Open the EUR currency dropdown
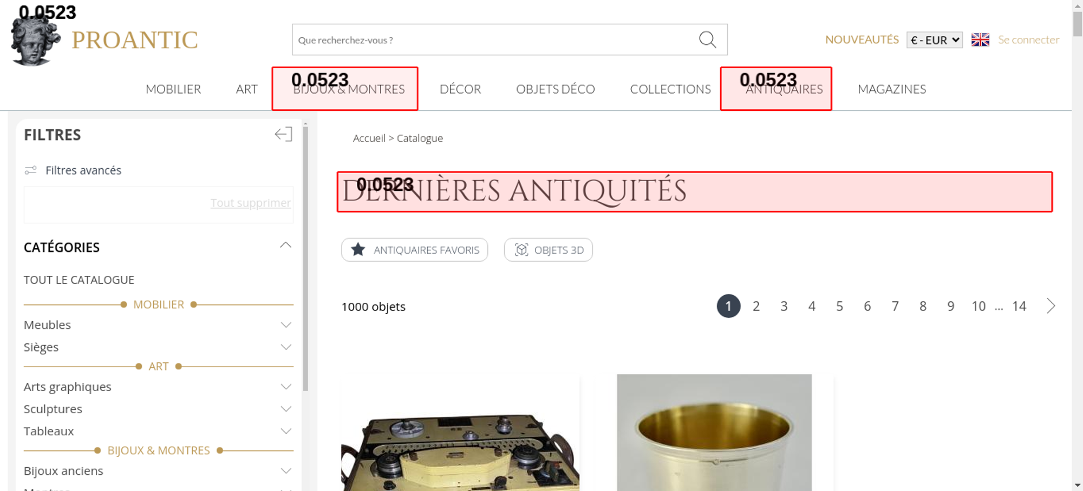 pos(935,40)
